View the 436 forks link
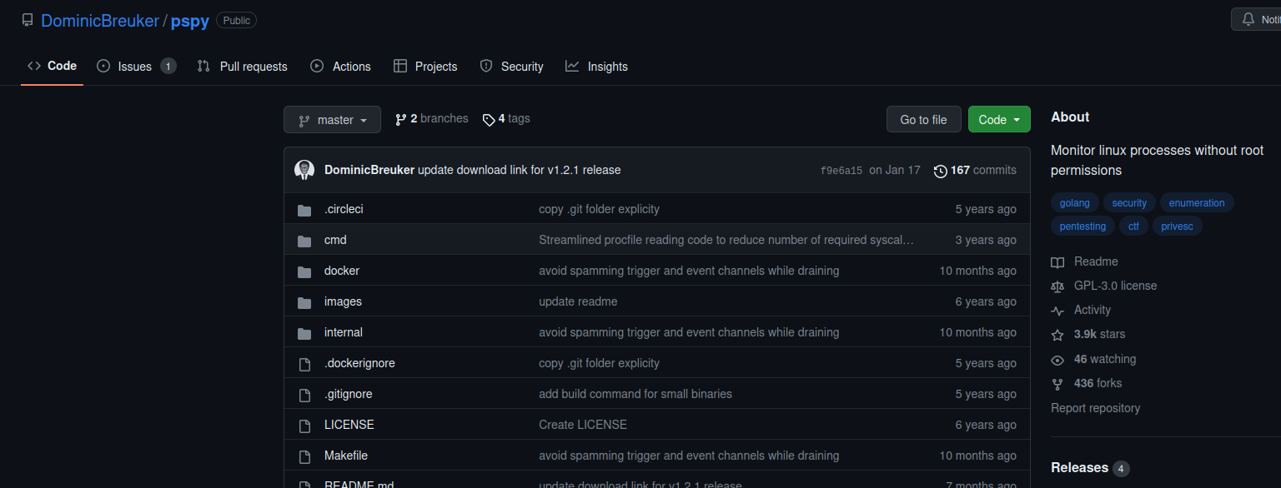Image resolution: width=1281 pixels, height=488 pixels. (x=1086, y=383)
